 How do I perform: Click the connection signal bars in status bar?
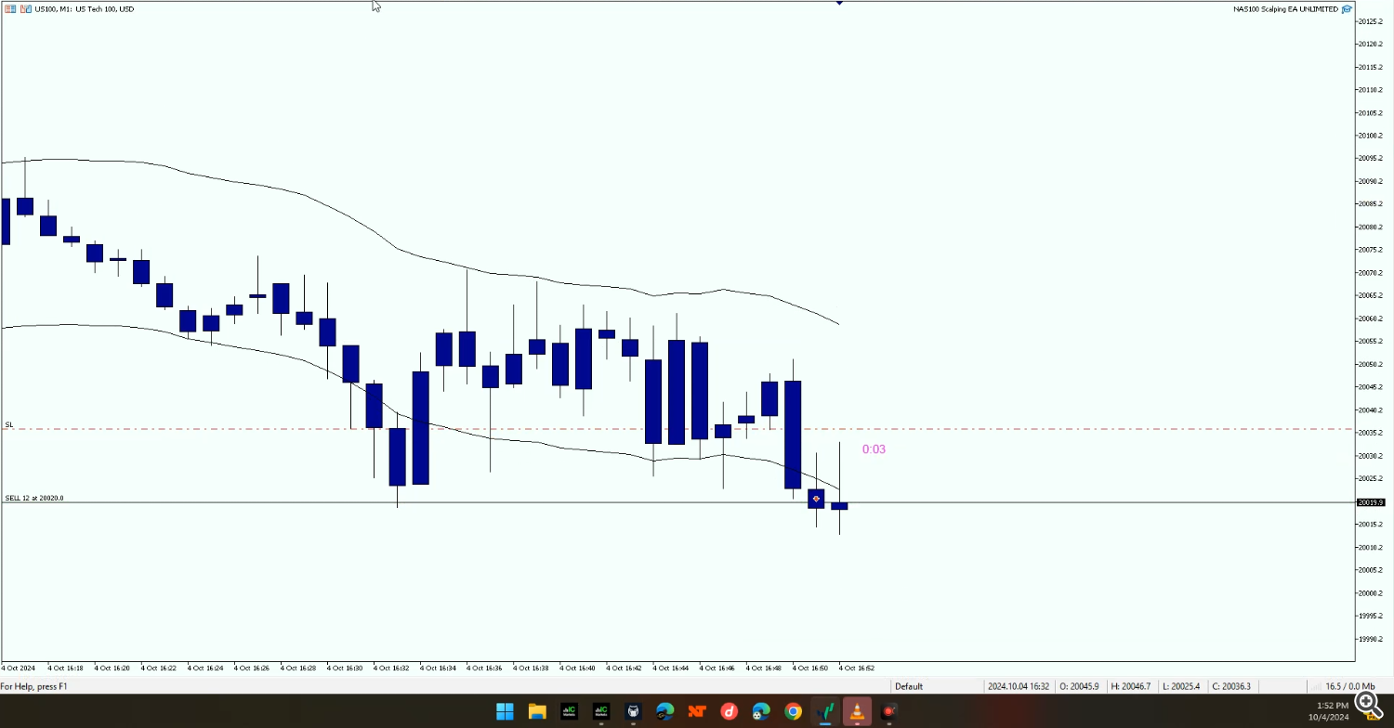[1315, 686]
